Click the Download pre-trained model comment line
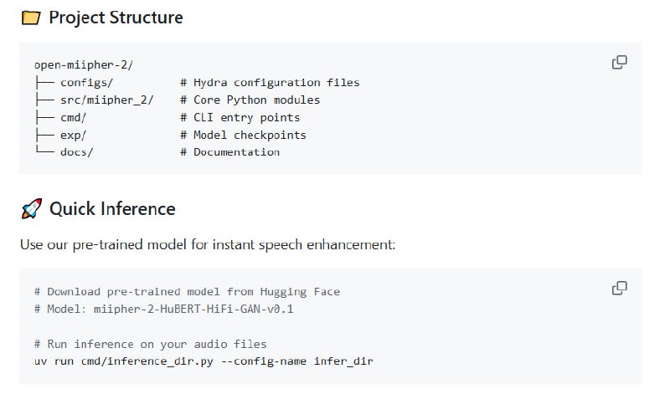Image resolution: width=670 pixels, height=394 pixels. pos(187,292)
